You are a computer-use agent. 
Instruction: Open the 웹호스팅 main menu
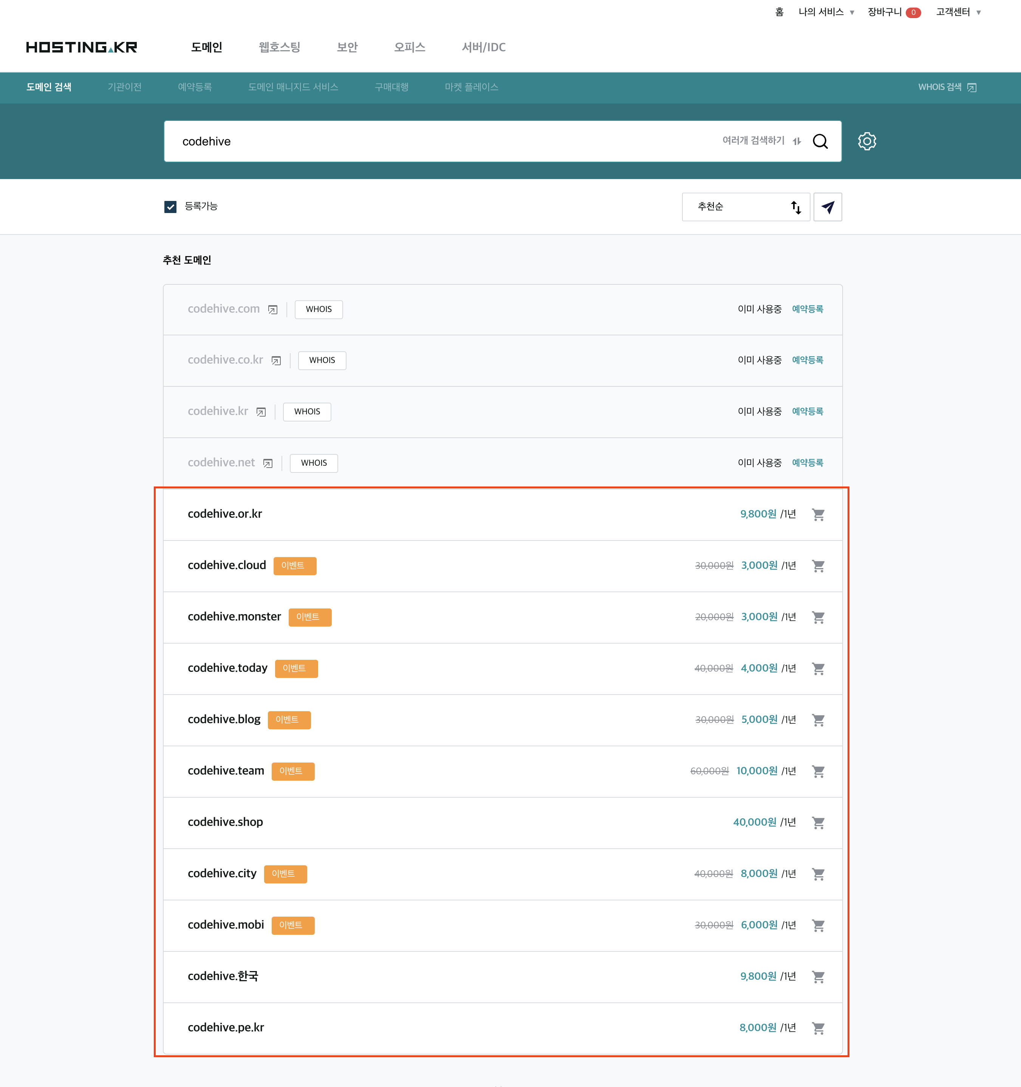(279, 48)
